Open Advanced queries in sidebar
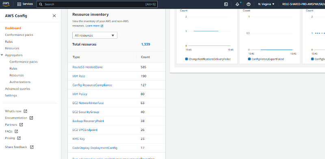The image size is (325, 159). (17, 89)
